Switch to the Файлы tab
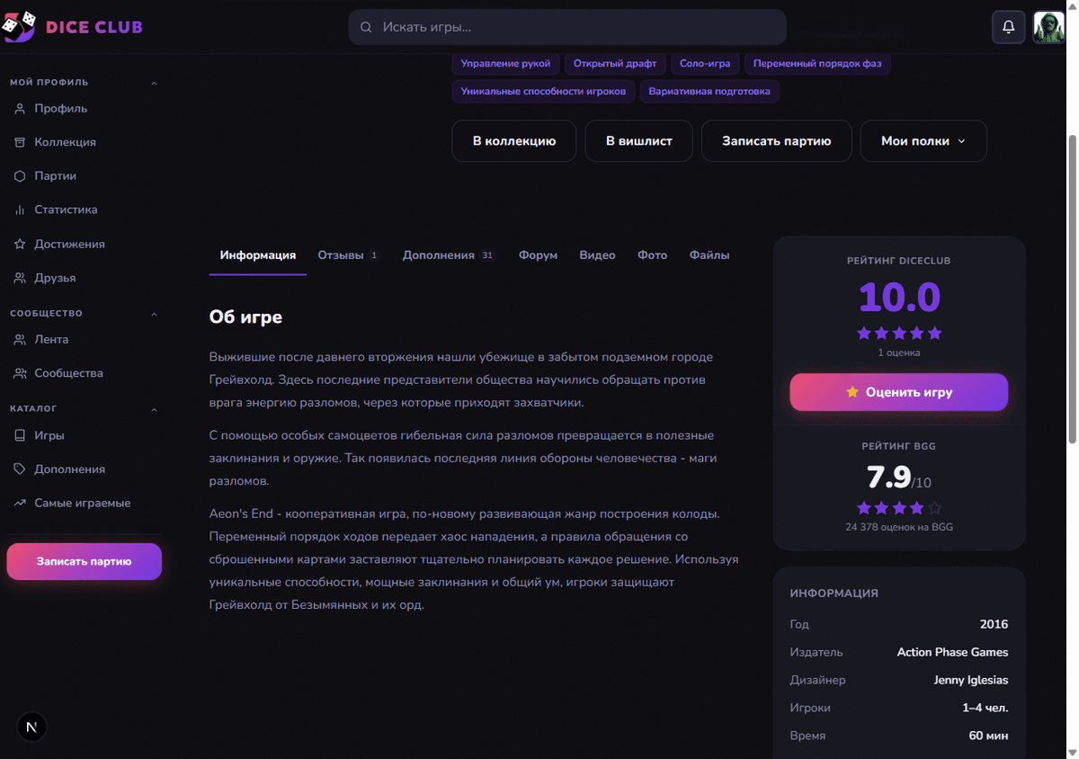Image resolution: width=1079 pixels, height=759 pixels. tap(709, 255)
